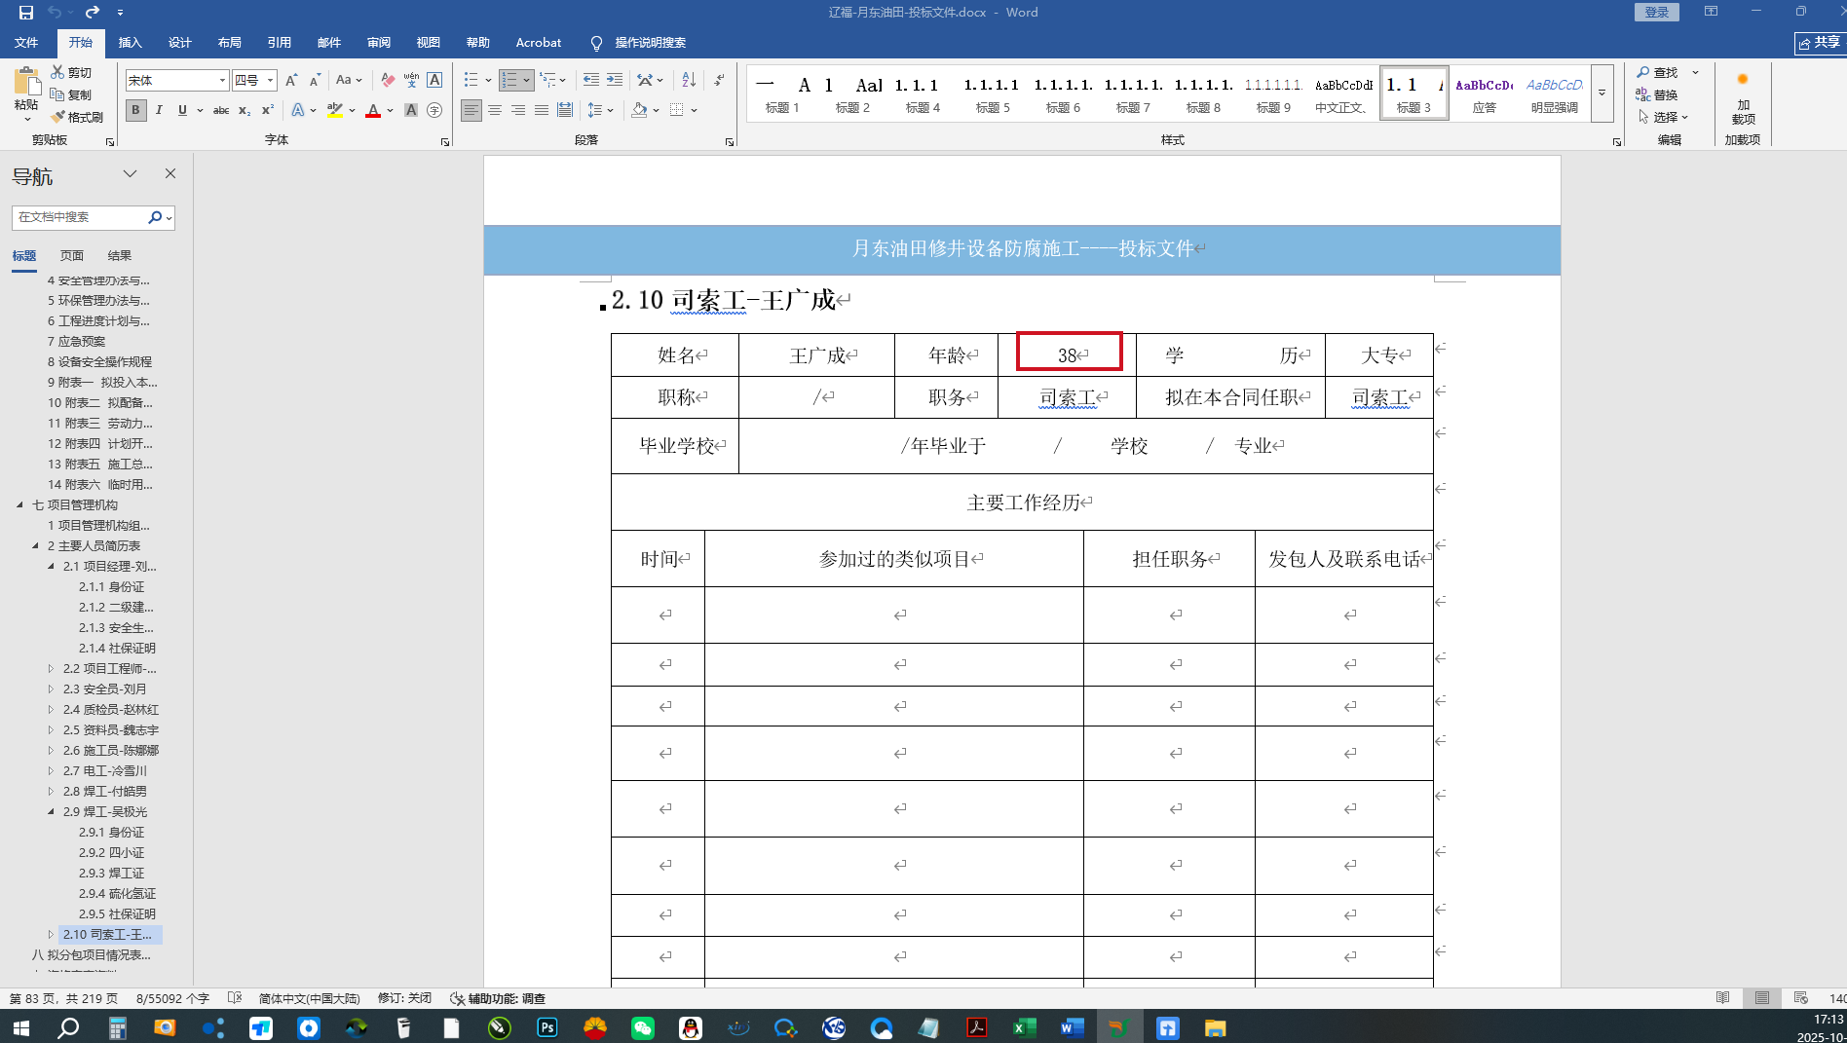The width and height of the screenshot is (1847, 1043).
Task: Open the Add-ins (加载项) button
Action: pos(1743,96)
